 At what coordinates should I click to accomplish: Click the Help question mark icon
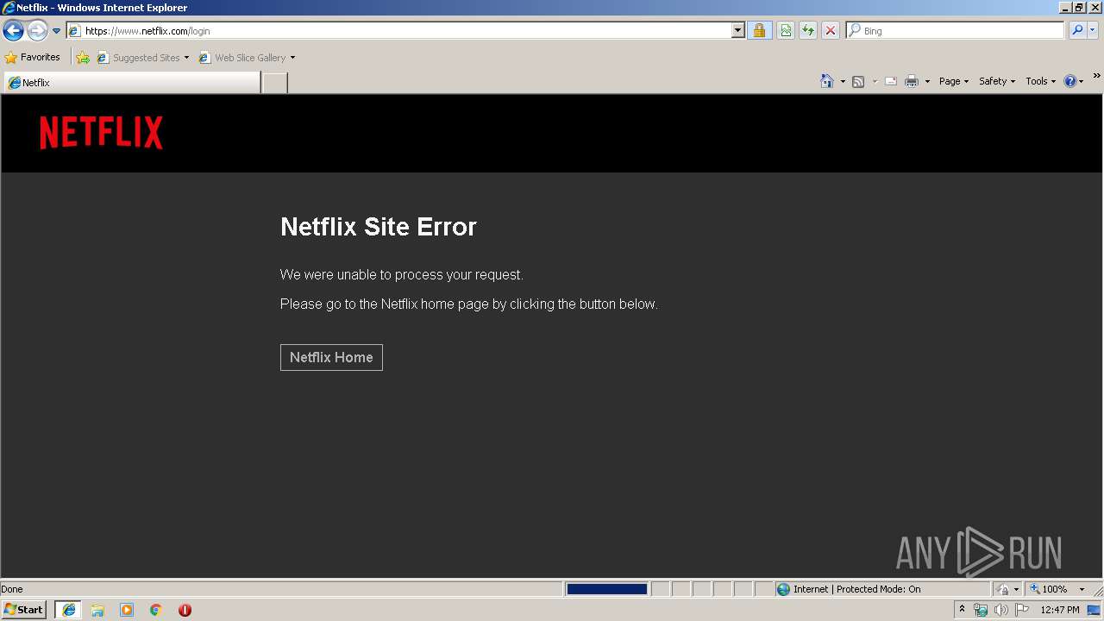point(1070,81)
